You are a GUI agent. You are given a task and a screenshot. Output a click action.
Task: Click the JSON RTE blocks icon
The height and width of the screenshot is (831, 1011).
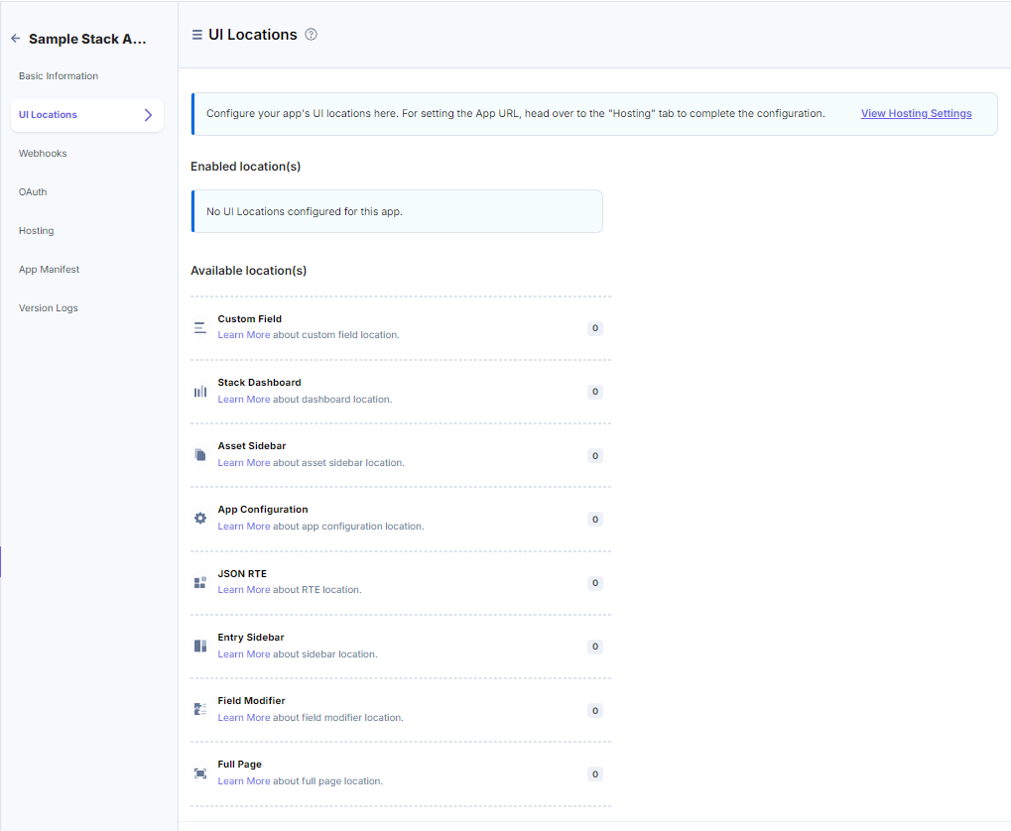(200, 583)
